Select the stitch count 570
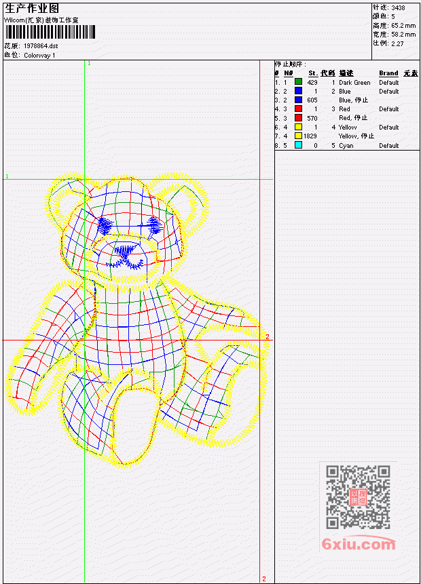 point(312,118)
